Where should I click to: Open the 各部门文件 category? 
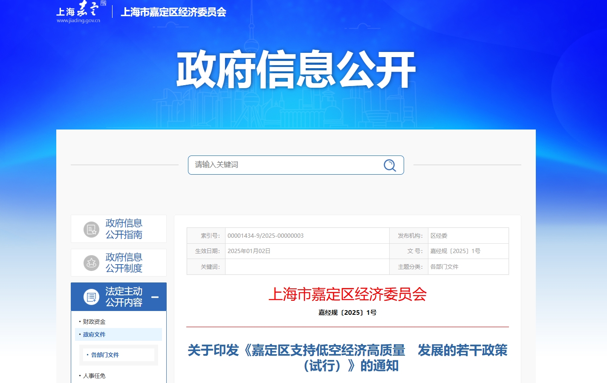pos(104,354)
